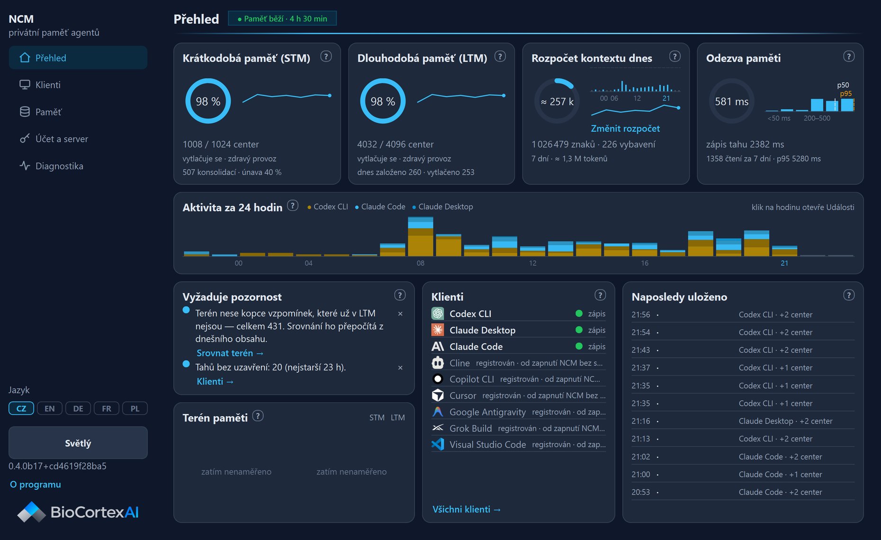Follow Srovnat terén link
881x540 pixels.
230,353
